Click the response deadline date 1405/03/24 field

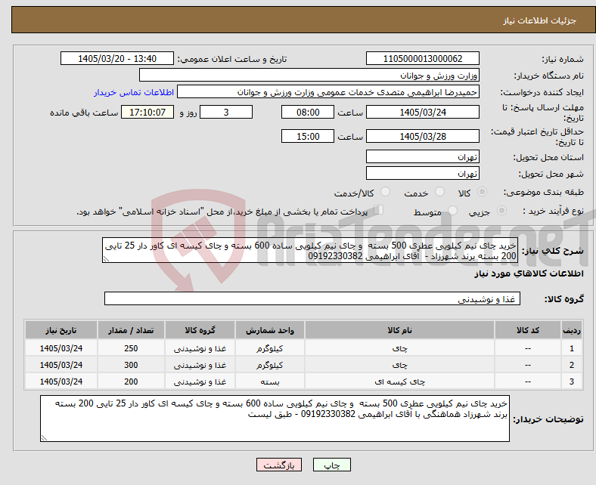click(422, 112)
